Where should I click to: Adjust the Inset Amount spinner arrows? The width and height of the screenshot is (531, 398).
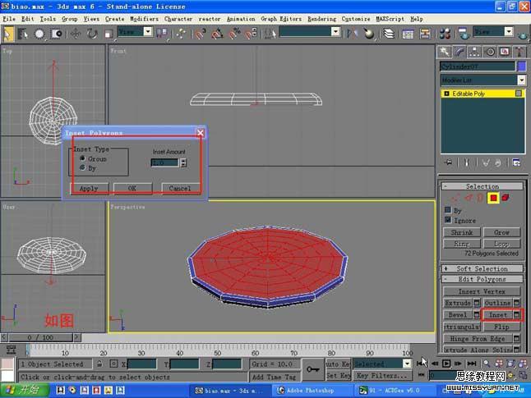(x=183, y=162)
